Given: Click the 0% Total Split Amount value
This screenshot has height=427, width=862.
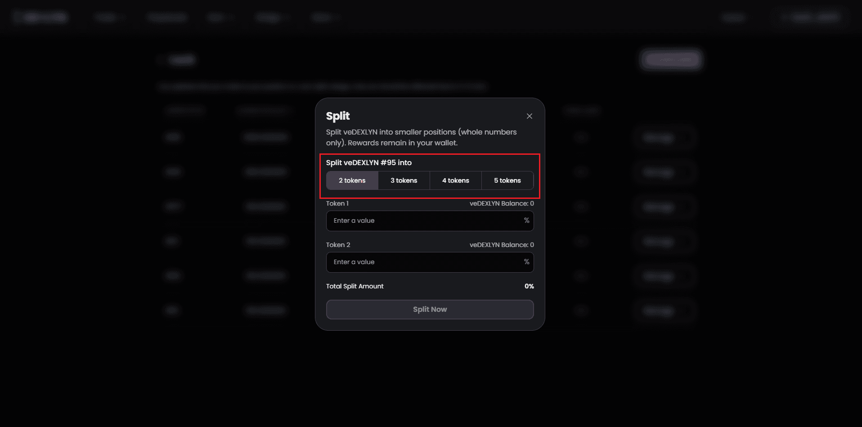Looking at the screenshot, I should point(529,286).
